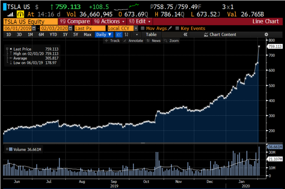Open the chart type extra options dropdown arrow
Viewport: 285px width, 189px height.
[137, 35]
